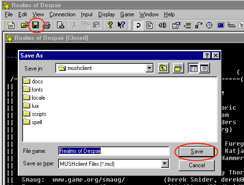Viewport: 244px width, 185px height.
Task: Select the scripts folder
Action: pyautogui.click(x=35, y=114)
